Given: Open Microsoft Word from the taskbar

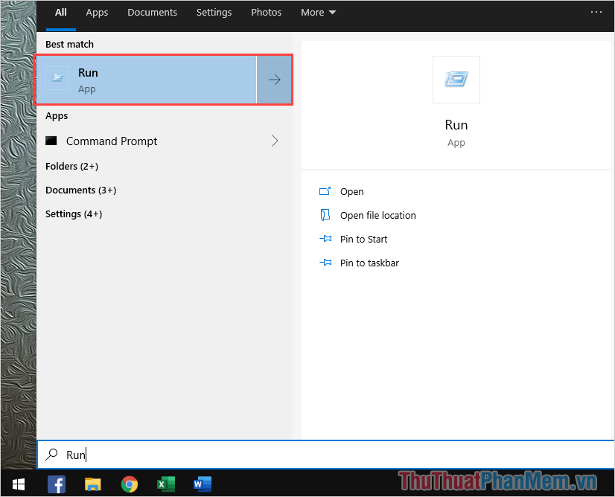Looking at the screenshot, I should [202, 484].
